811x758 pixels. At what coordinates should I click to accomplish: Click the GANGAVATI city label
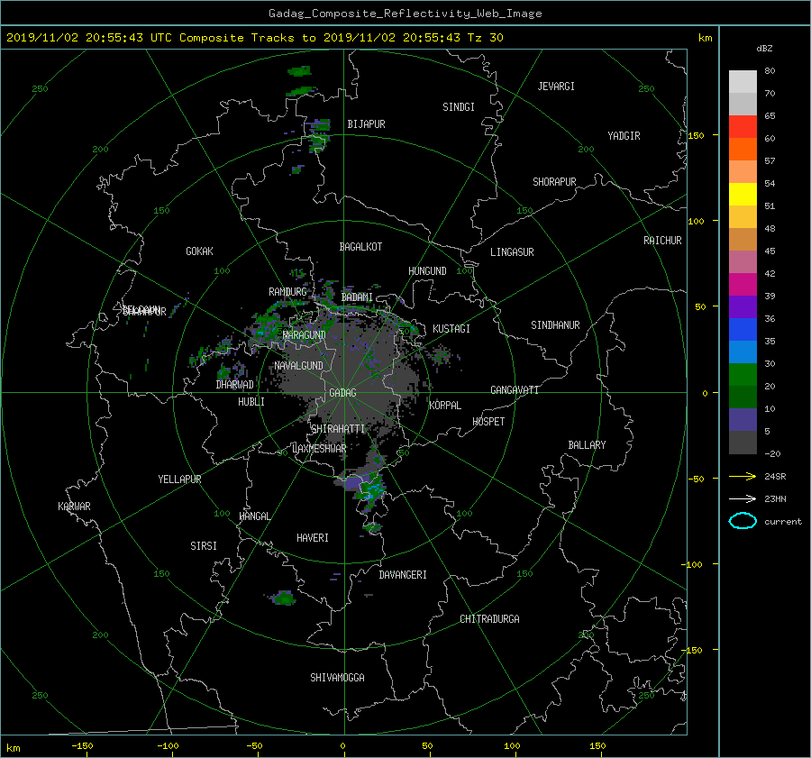(x=515, y=390)
